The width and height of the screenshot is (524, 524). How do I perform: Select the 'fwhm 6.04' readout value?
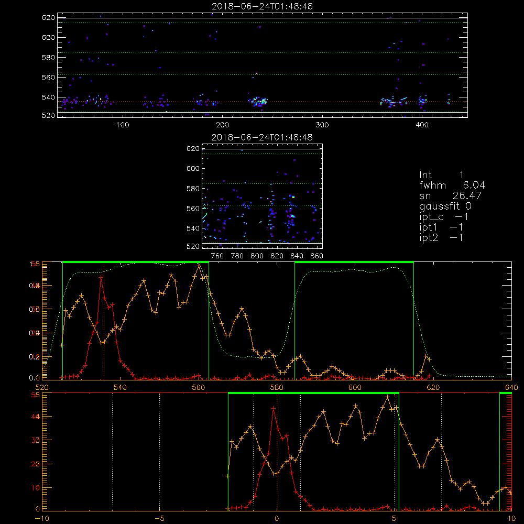coord(453,185)
